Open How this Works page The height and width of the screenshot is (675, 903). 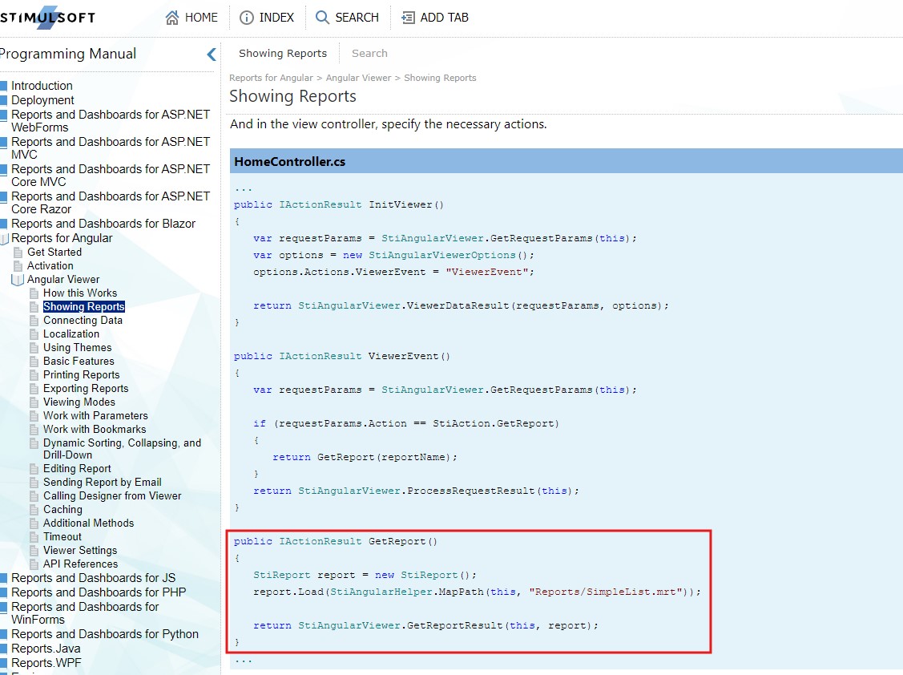[80, 293]
